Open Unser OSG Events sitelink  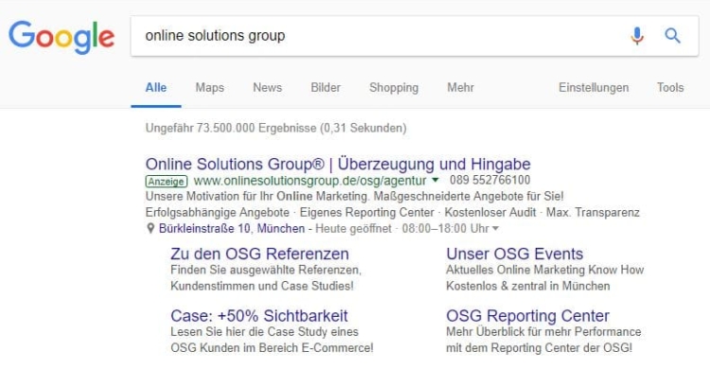[514, 254]
